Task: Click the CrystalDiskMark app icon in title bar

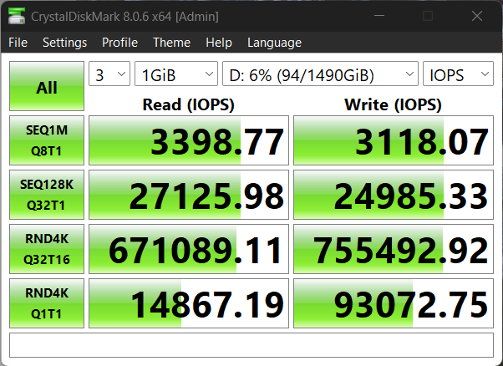Action: point(17,16)
